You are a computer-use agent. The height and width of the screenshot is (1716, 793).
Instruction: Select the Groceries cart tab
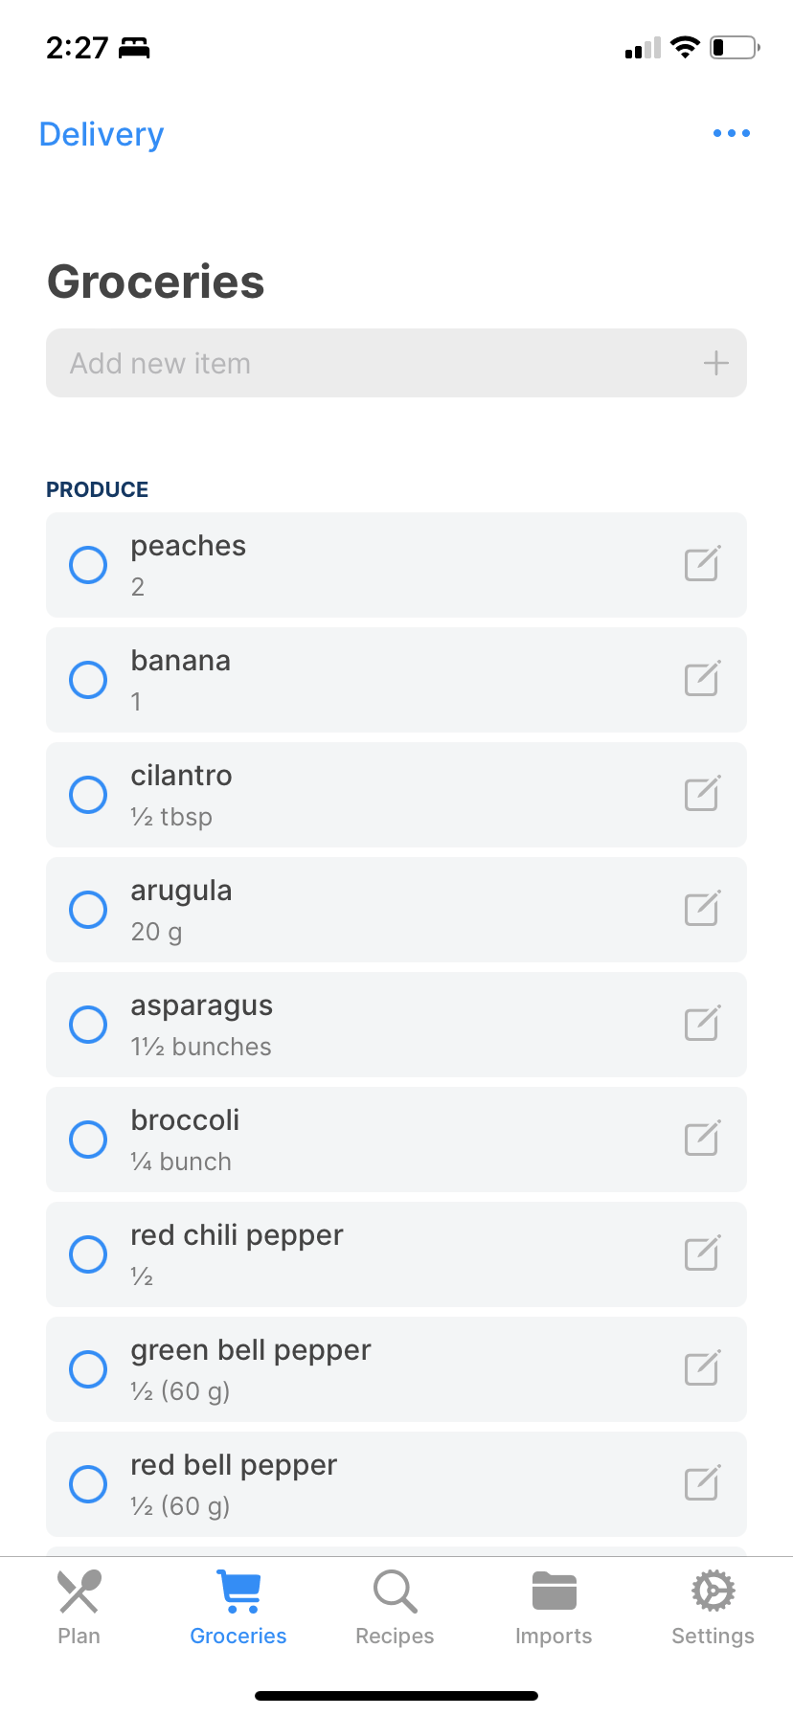pyautogui.click(x=238, y=1609)
